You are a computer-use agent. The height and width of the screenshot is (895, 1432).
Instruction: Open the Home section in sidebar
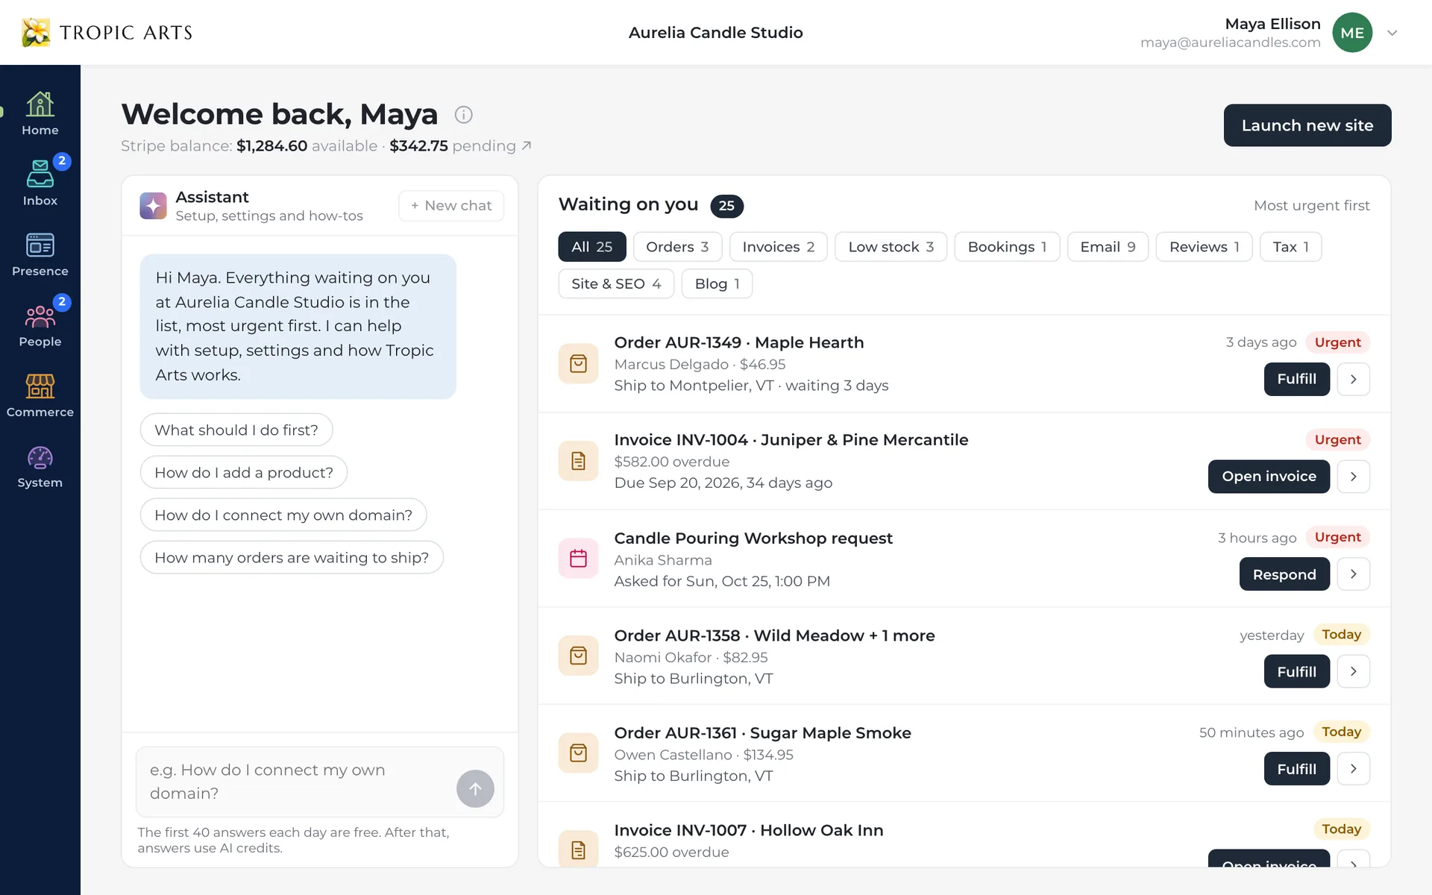click(40, 114)
